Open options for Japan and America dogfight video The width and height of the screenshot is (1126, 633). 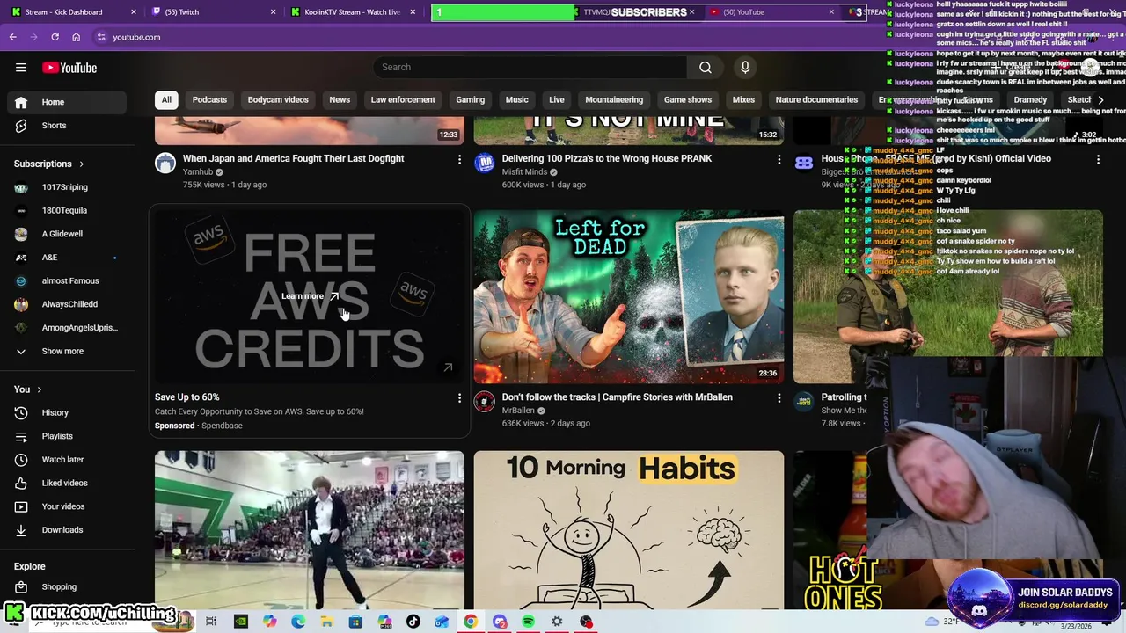coord(459,159)
